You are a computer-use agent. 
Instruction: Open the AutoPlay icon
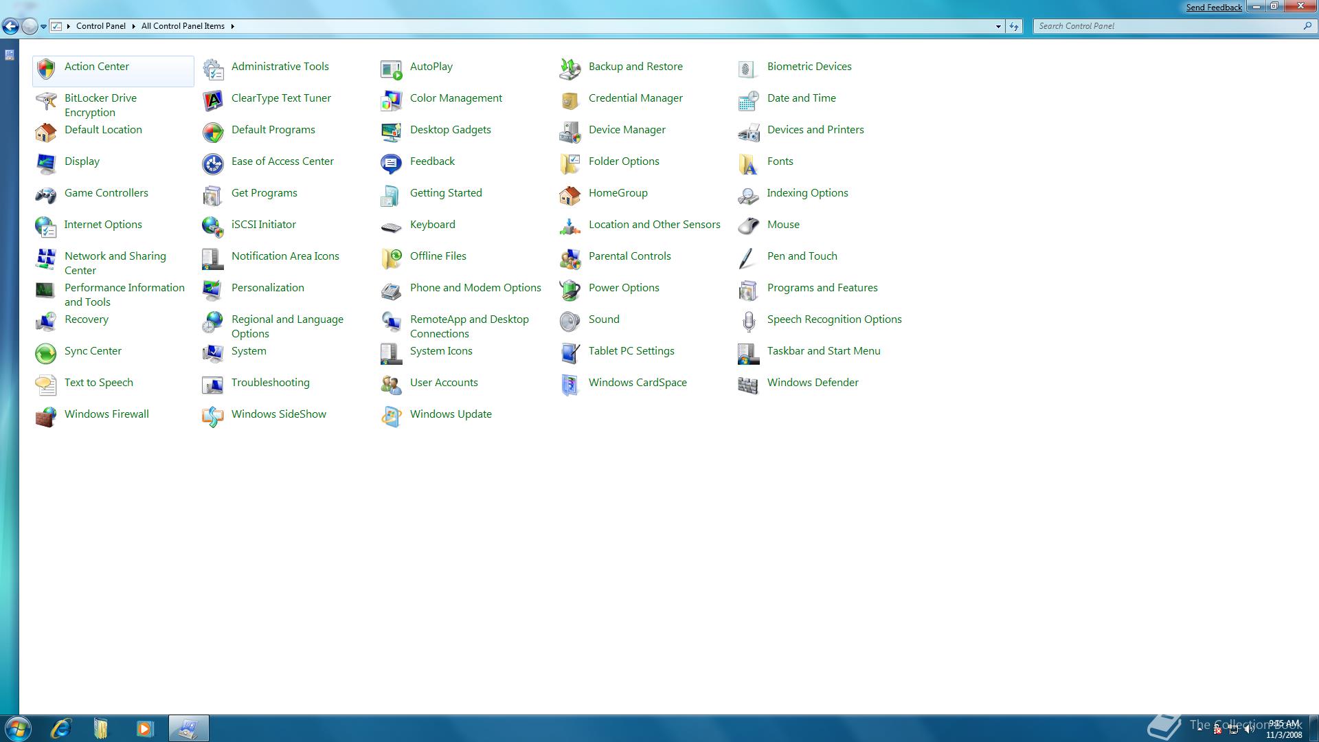tap(392, 69)
